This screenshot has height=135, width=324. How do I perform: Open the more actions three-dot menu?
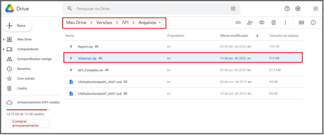(x=285, y=22)
